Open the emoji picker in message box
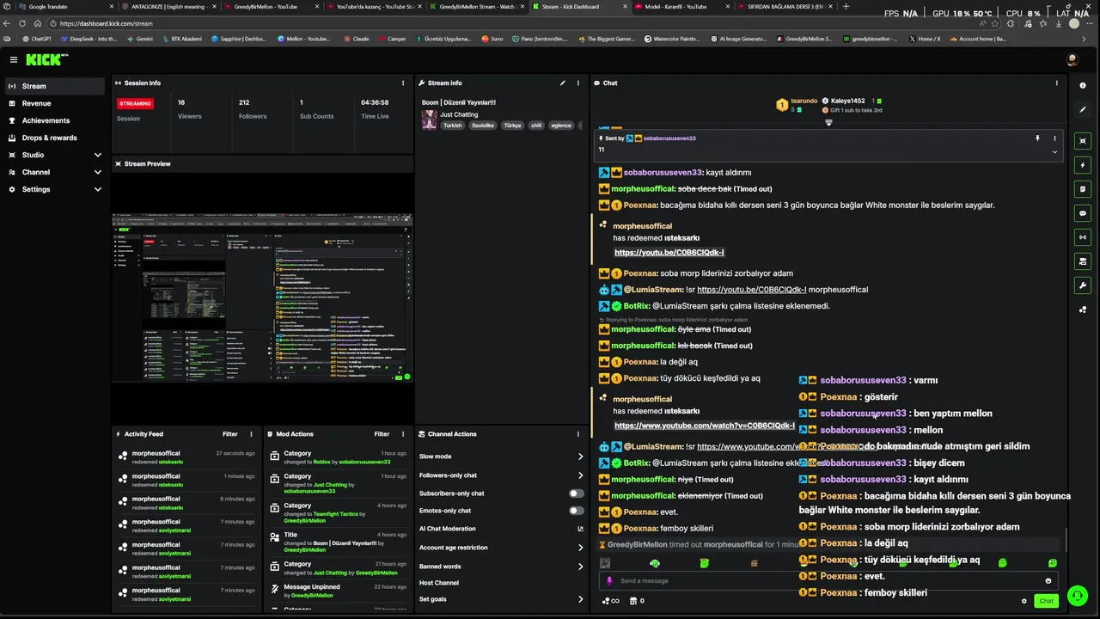Screen dimensions: 1100x619 tap(1048, 580)
